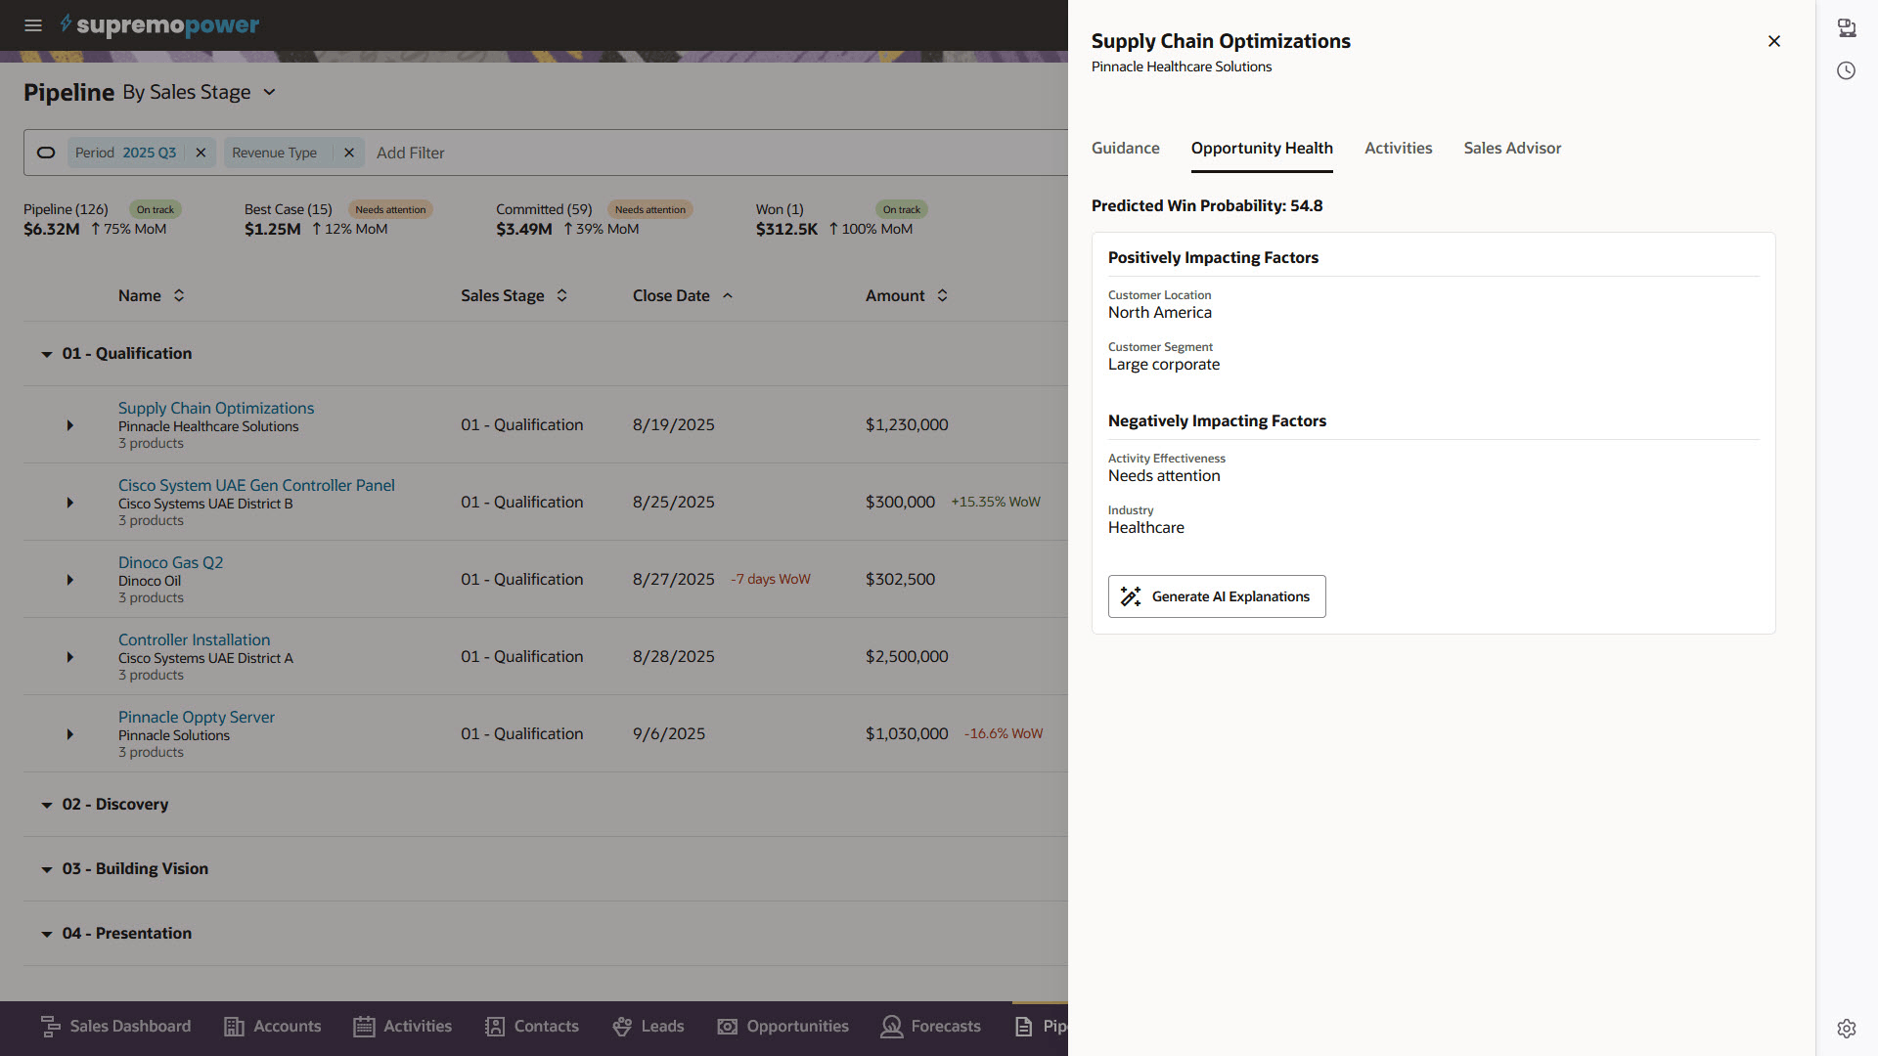
Task: Remove the Period 2025 Q3 filter
Action: [201, 153]
